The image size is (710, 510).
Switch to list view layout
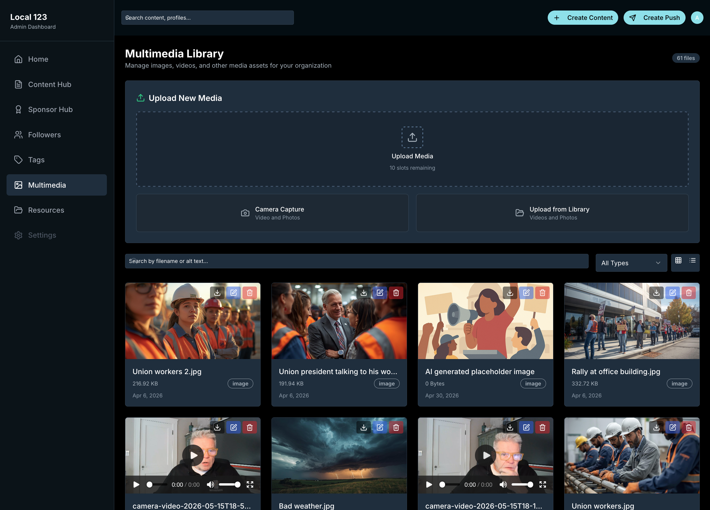692,260
